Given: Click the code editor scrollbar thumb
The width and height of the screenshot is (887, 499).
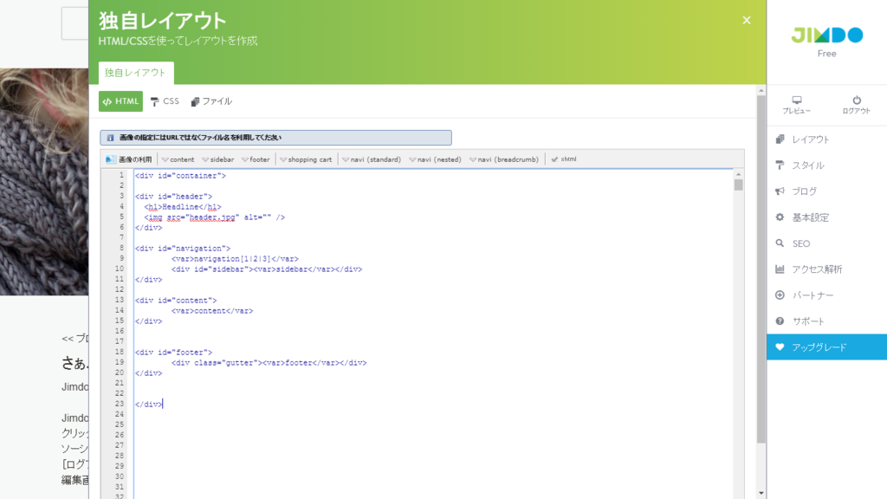Looking at the screenshot, I should (738, 185).
